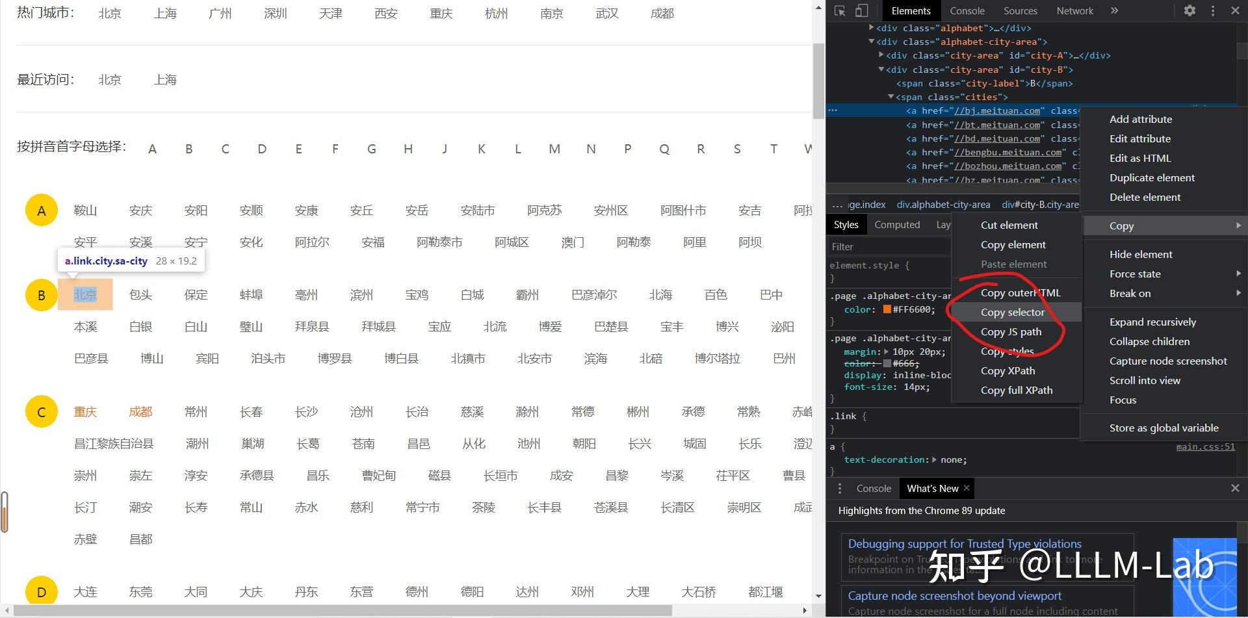Open the Network panel

click(x=1074, y=10)
